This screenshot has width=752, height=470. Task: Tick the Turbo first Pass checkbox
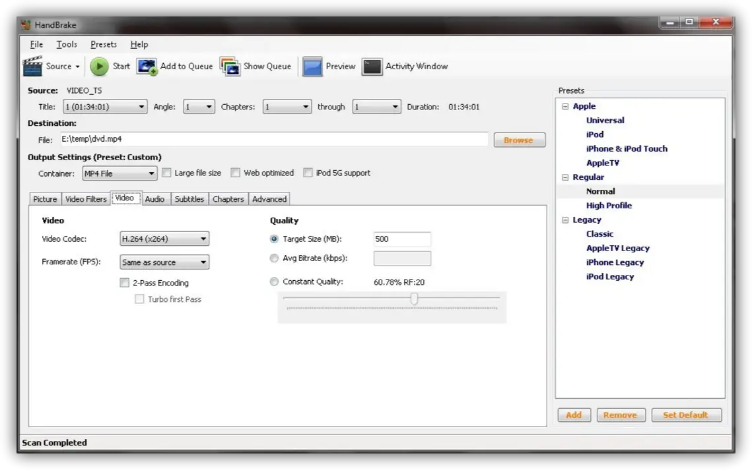[x=139, y=299]
